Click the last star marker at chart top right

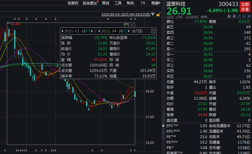(135, 19)
